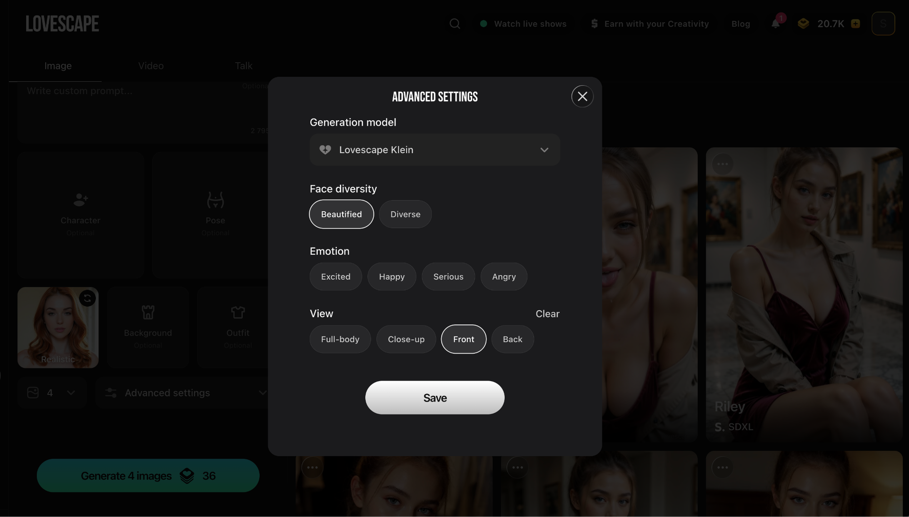Viewport: 909px width, 517px height.
Task: Expand the image count dropdown showing 4
Action: pyautogui.click(x=51, y=393)
